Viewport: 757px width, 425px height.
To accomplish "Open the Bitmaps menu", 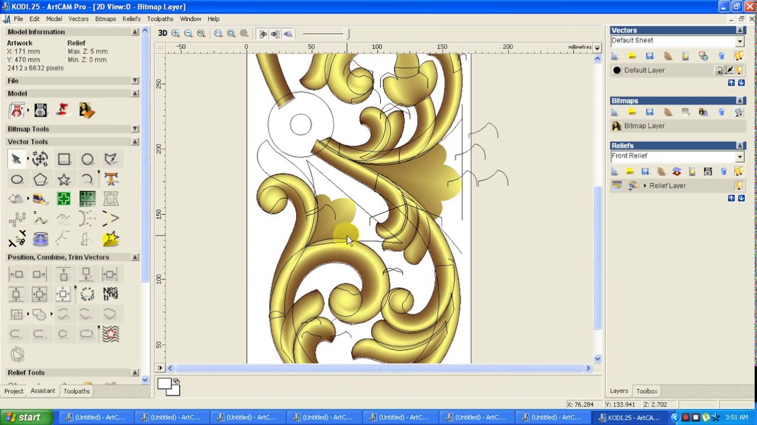I will pos(105,19).
